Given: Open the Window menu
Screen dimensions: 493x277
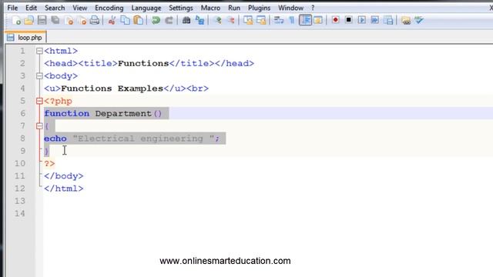Looking at the screenshot, I should [x=290, y=8].
